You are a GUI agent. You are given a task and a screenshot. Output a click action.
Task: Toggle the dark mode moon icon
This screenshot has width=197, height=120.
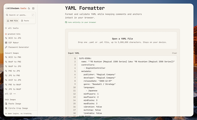pos(29,8)
